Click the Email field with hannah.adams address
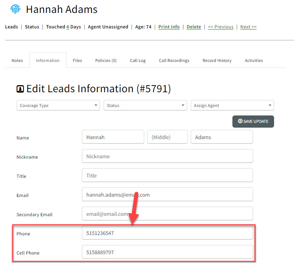The width and height of the screenshot is (294, 263). [167, 195]
